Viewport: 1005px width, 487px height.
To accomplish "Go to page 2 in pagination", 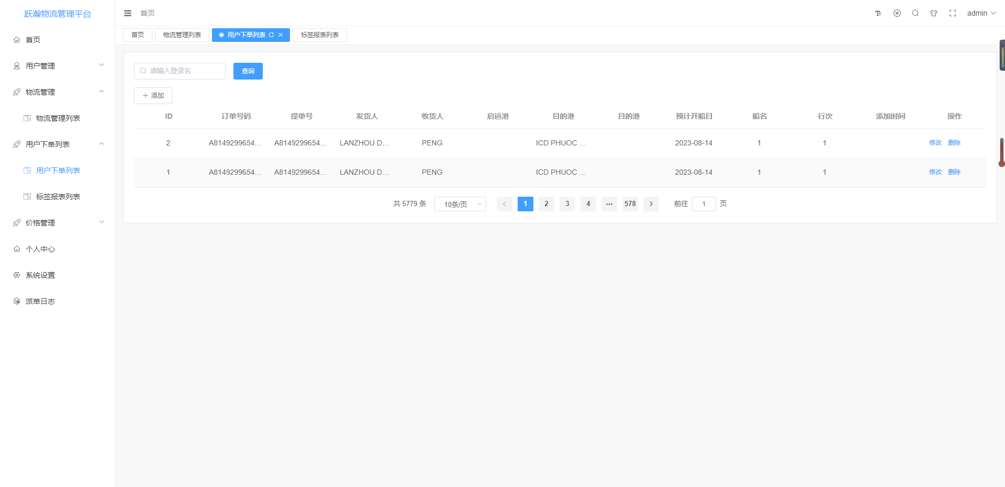I will coord(546,204).
